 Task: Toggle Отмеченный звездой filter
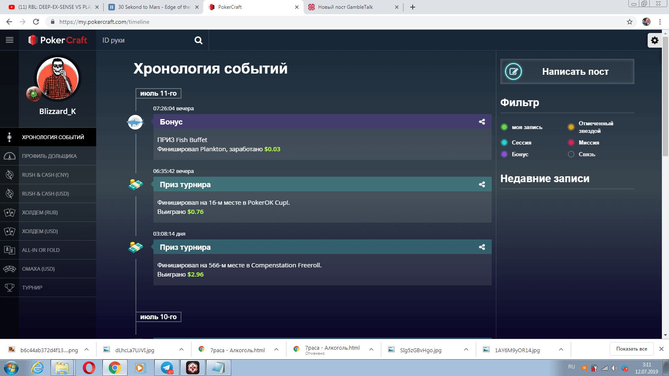point(591,127)
